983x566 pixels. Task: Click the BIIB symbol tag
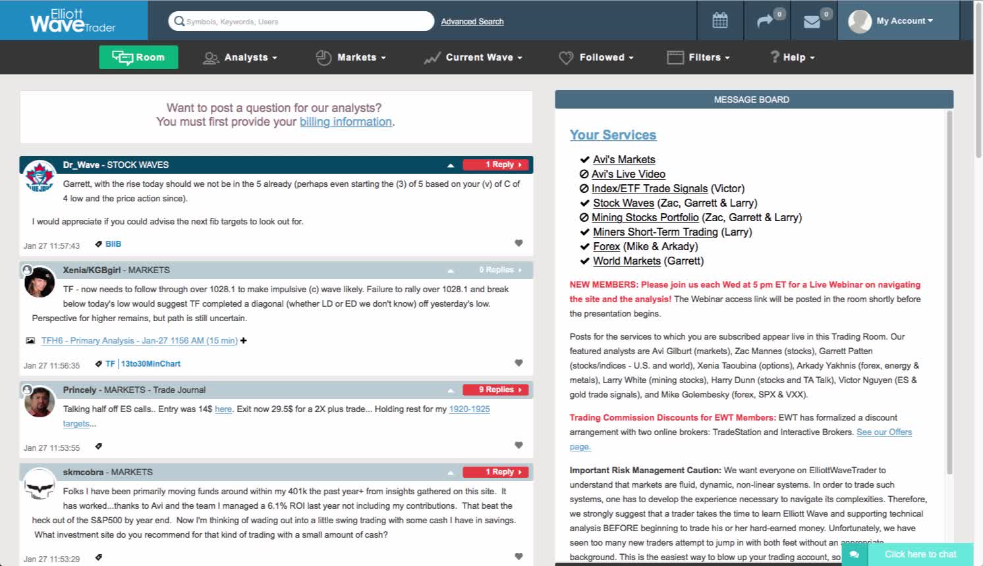(113, 244)
